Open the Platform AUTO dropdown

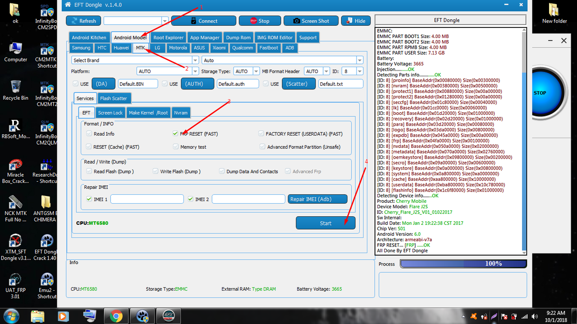pyautogui.click(x=168, y=71)
